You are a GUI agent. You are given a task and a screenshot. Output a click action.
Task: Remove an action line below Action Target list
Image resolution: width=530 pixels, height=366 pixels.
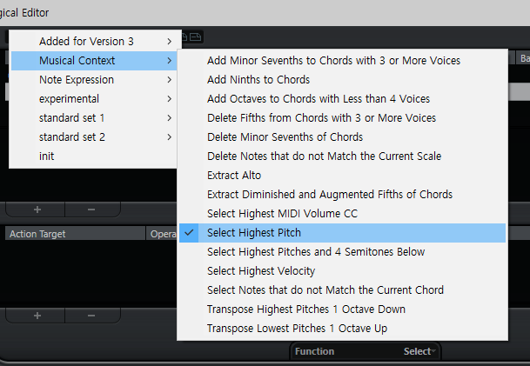coord(92,316)
